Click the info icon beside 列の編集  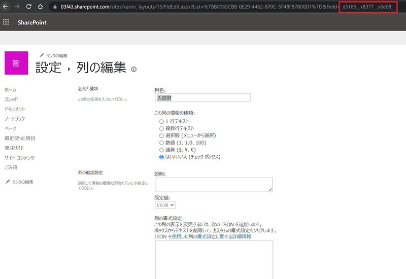134,69
